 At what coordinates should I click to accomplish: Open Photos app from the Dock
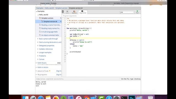56,98
